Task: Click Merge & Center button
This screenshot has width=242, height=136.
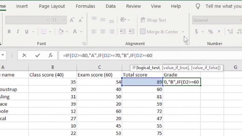Action: pyautogui.click(x=159, y=32)
